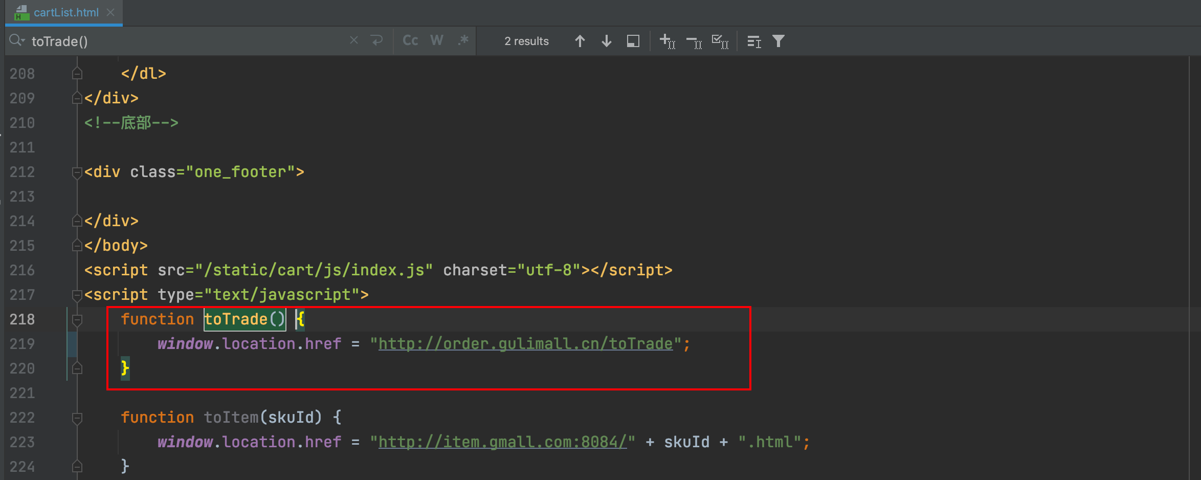Go to next occurrence arrow
This screenshot has height=480, width=1201.
click(x=607, y=41)
